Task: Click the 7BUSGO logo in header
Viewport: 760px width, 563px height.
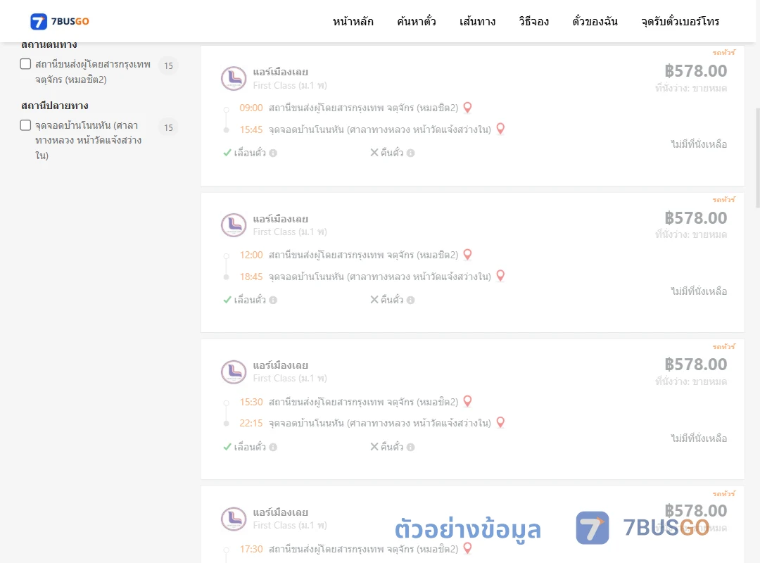Action: [60, 21]
